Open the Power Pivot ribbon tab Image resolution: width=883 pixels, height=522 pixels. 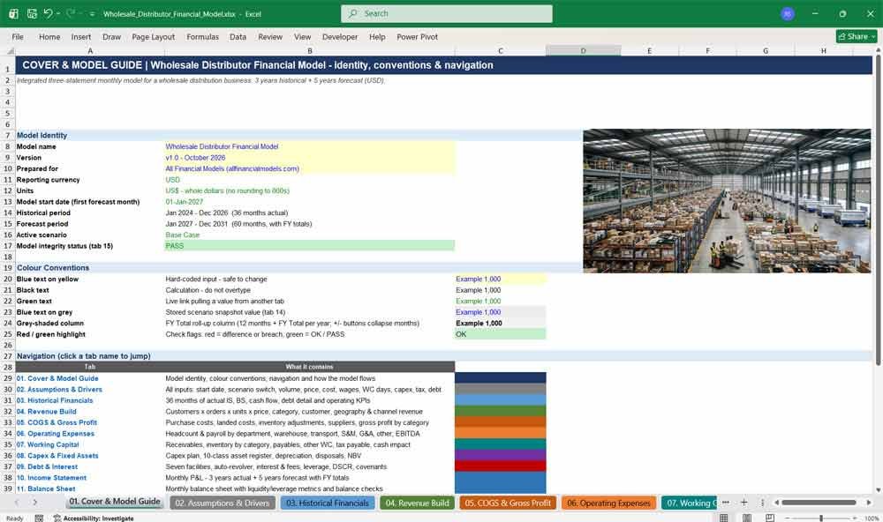(418, 36)
